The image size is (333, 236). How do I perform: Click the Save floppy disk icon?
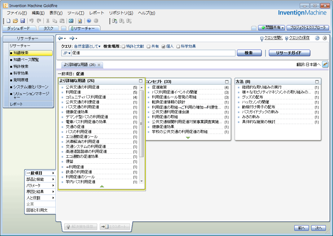tap(23, 20)
